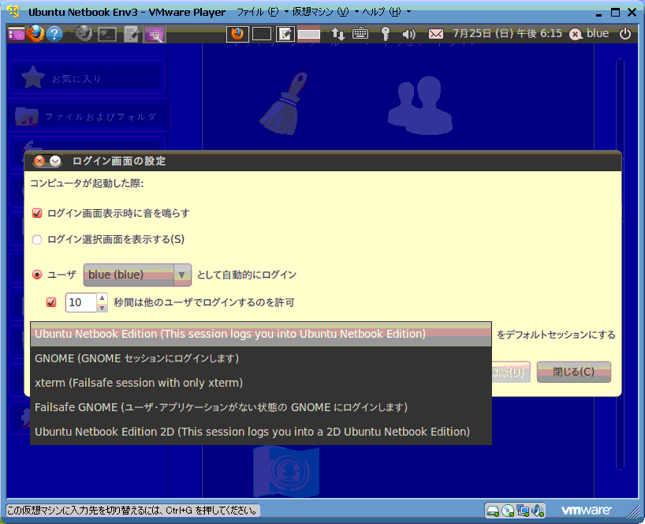Choose Ubuntu Netbook Edition session option

(x=261, y=334)
